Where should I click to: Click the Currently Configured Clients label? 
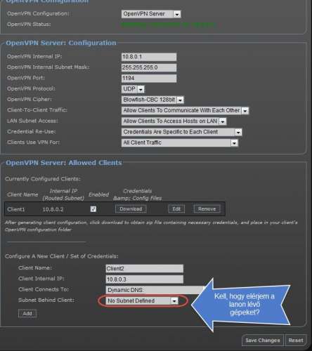43,179
